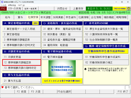Click the 上書保存 toolbar button
This screenshot has width=131, height=98.
coord(78,8)
